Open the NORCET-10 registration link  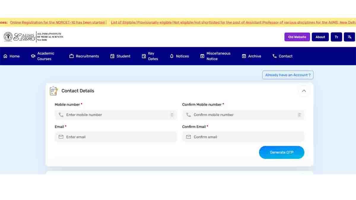coord(57,22)
